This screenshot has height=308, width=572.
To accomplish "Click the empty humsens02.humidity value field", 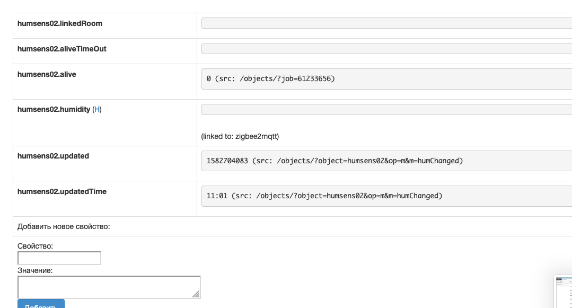I will 386,110.
